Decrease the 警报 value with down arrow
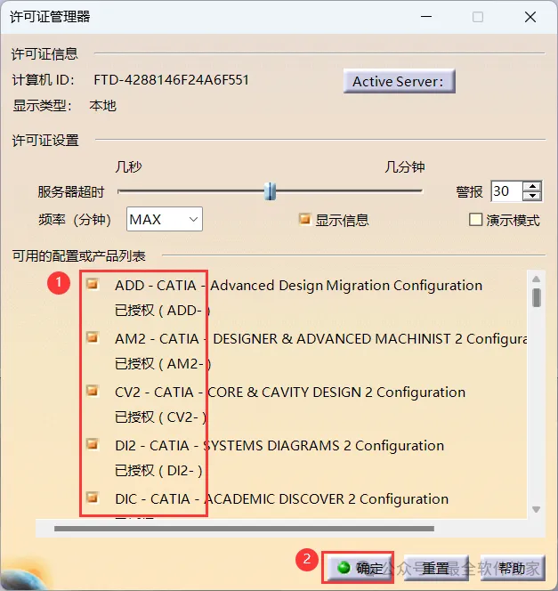Image resolution: width=558 pixels, height=591 pixels. click(x=532, y=196)
